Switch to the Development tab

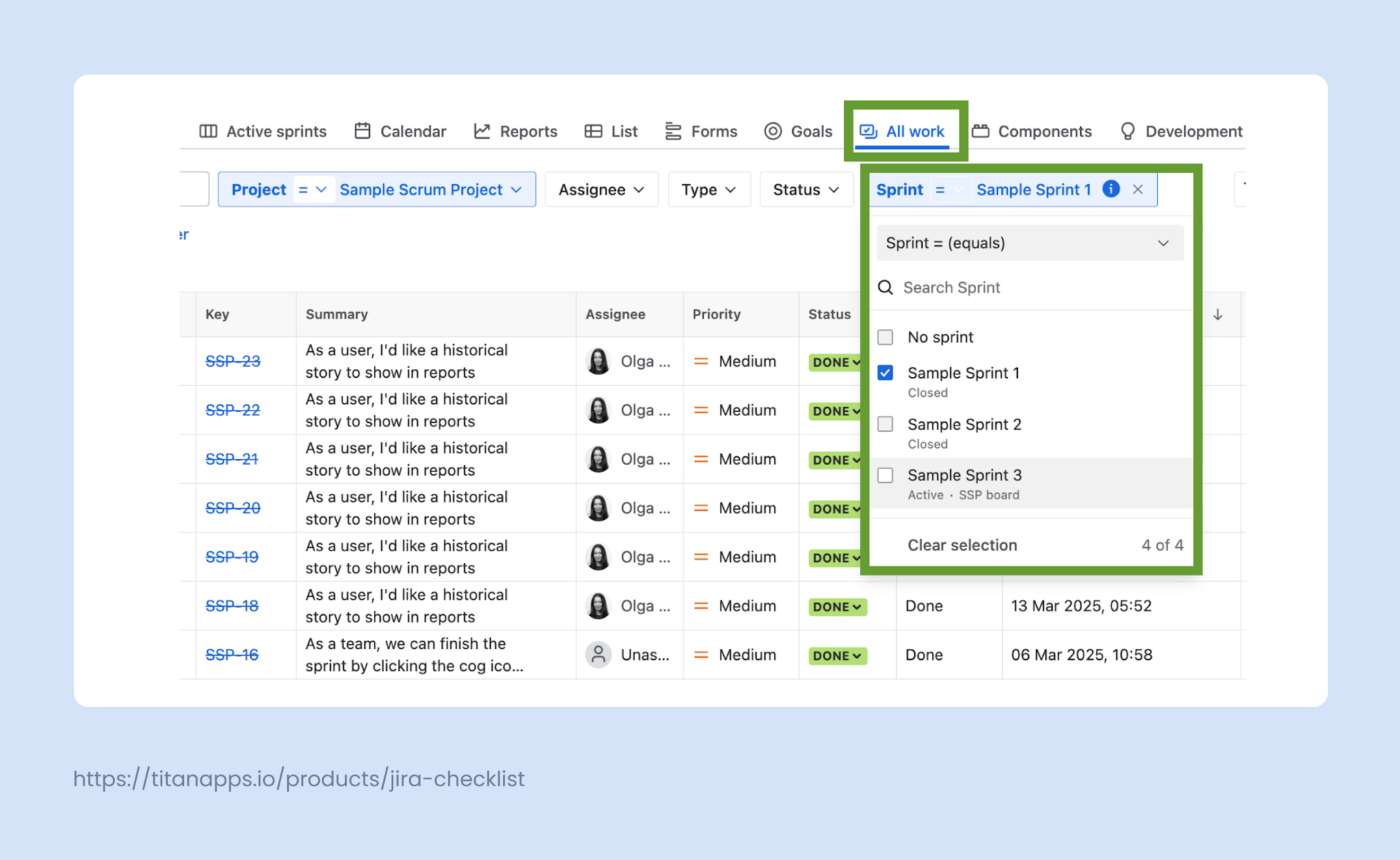tap(1181, 131)
